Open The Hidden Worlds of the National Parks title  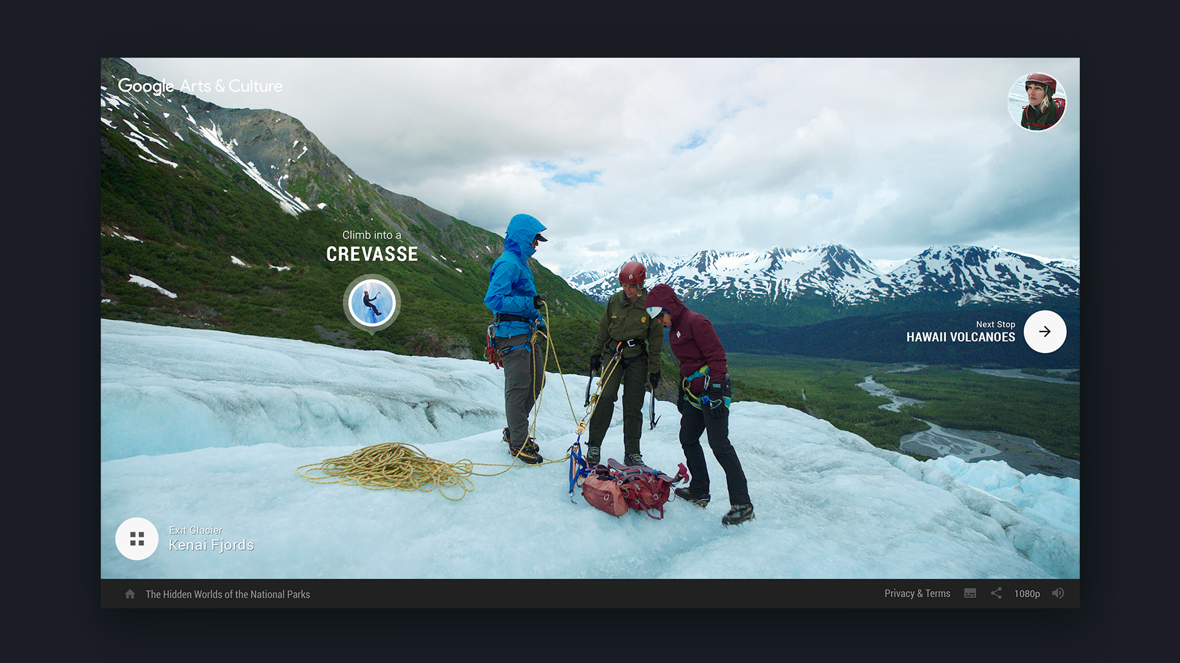(x=227, y=594)
